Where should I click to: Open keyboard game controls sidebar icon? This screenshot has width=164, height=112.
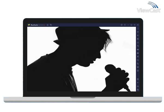click(x=138, y=42)
